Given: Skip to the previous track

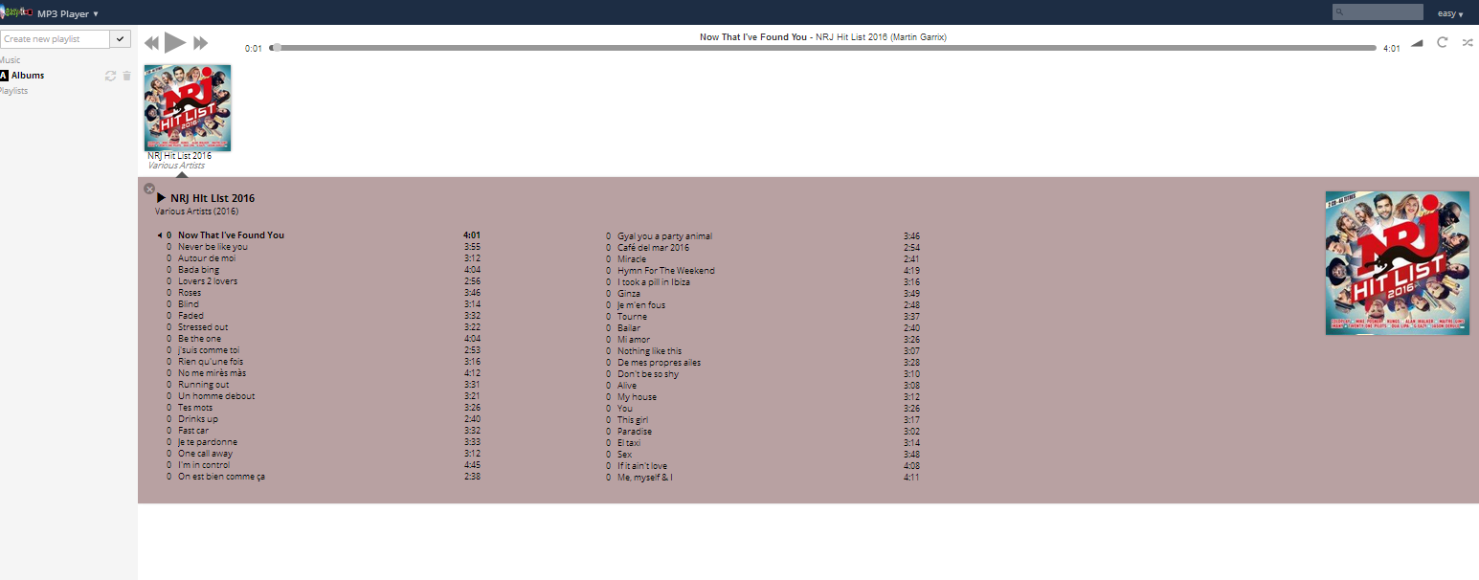Looking at the screenshot, I should click(151, 43).
